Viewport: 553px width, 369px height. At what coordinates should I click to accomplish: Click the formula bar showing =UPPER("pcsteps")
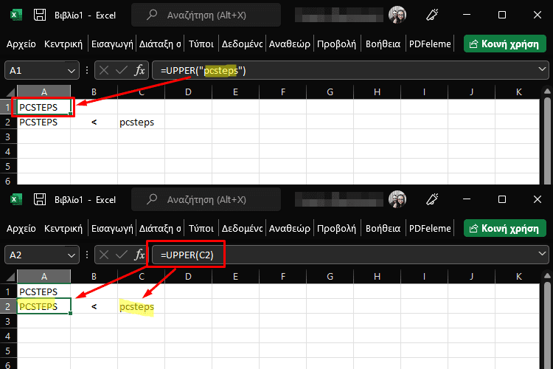tap(350, 70)
